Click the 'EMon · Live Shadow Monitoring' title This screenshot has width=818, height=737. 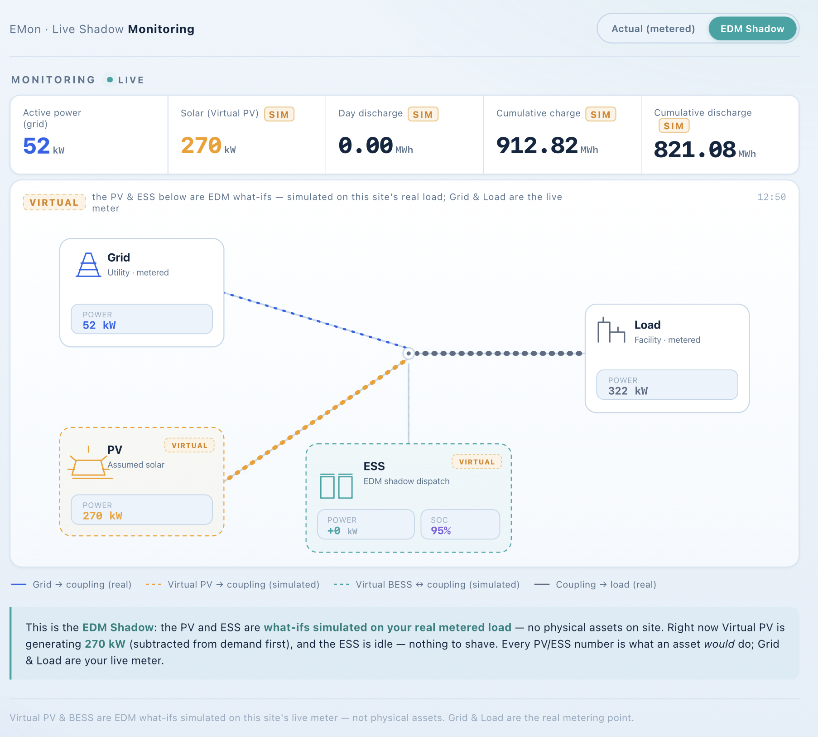pyautogui.click(x=102, y=29)
